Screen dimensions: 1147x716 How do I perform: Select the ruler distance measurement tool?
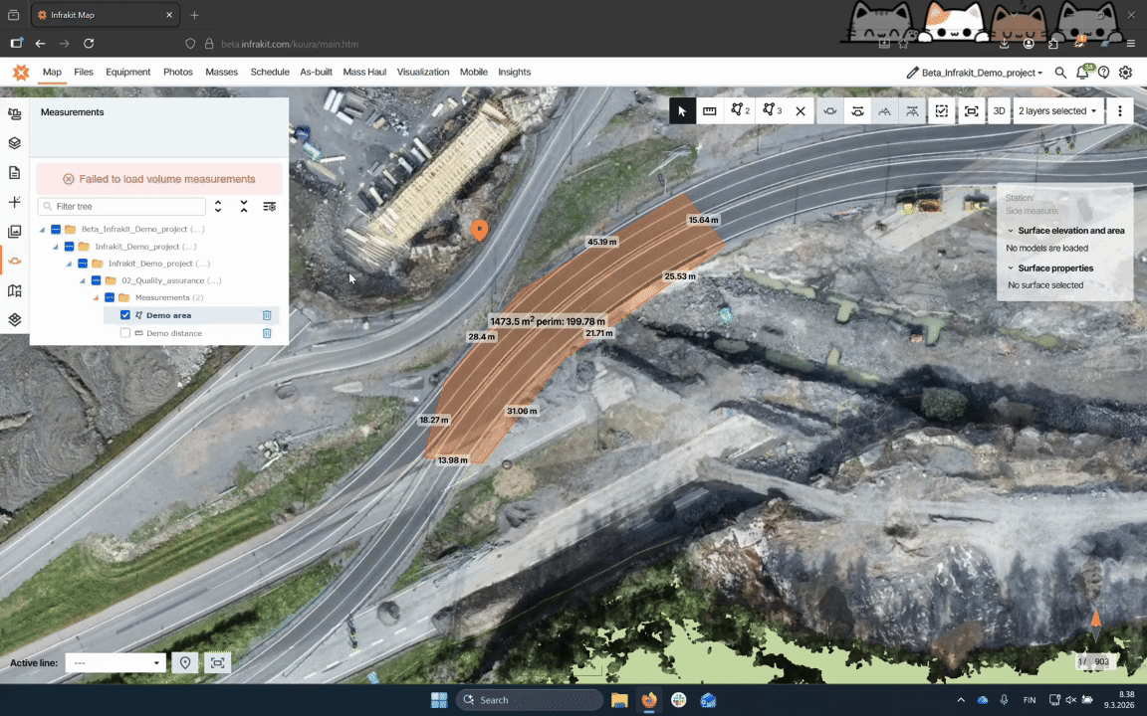pyautogui.click(x=710, y=111)
